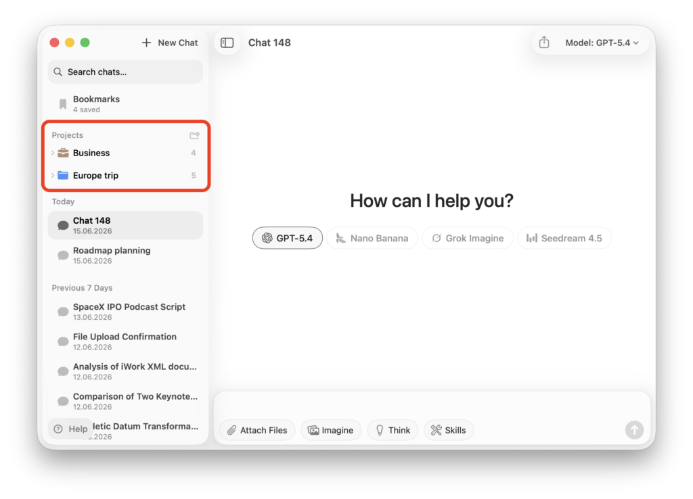Open the Skills button
Image resolution: width=693 pixels, height=499 pixels.
pyautogui.click(x=449, y=430)
